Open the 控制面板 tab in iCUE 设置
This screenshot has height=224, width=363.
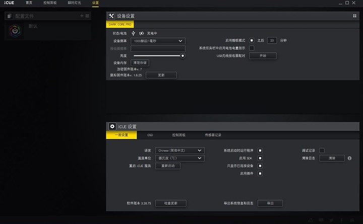click(x=178, y=135)
